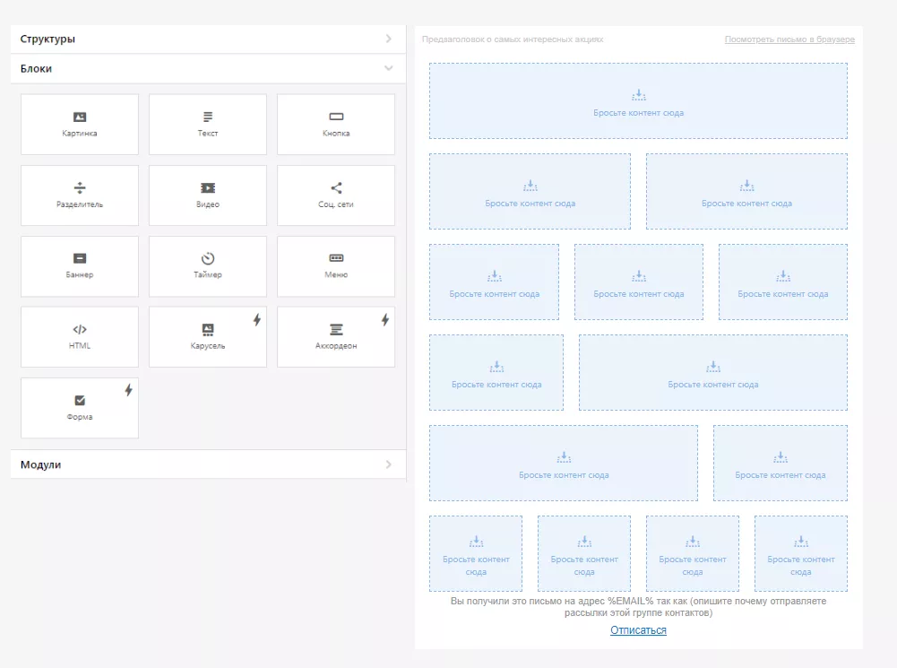The image size is (897, 668).
Task: Select first drop zone in four-column row
Action: (x=476, y=553)
